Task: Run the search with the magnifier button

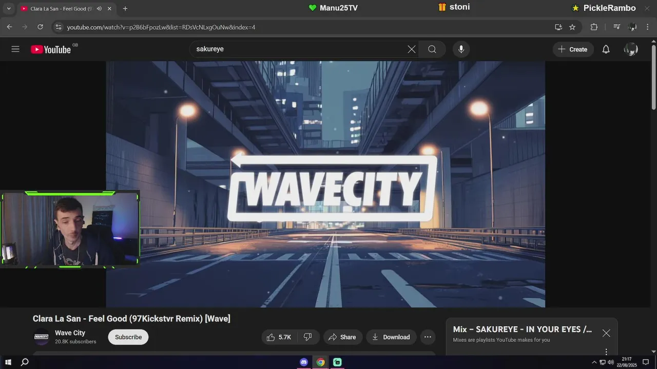Action: pyautogui.click(x=432, y=49)
